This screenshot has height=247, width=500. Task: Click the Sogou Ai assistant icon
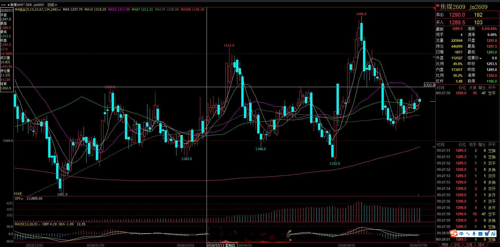click(493, 233)
